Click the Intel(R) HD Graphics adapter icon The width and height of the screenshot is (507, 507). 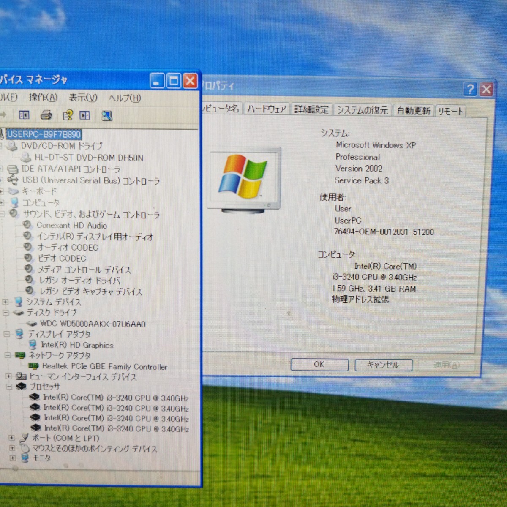tap(33, 345)
